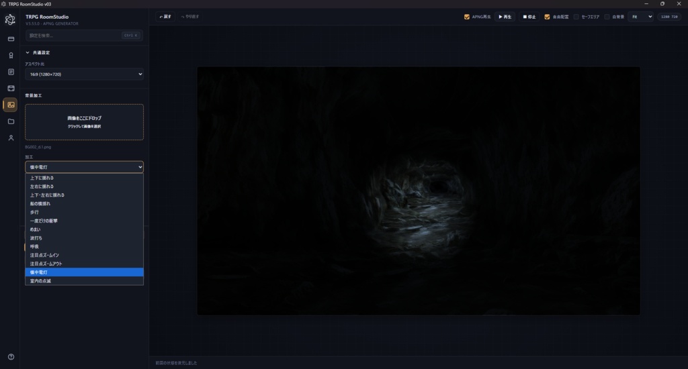
Task: Click the dark cave preview image
Action: click(419, 191)
